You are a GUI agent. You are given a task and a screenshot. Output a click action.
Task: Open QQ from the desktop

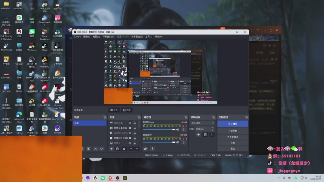point(19,33)
